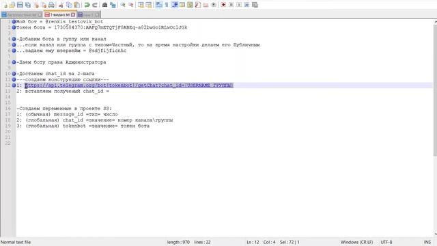Switch to the new 1 tab
Screen dimensions: 437x246
[x=88, y=15]
